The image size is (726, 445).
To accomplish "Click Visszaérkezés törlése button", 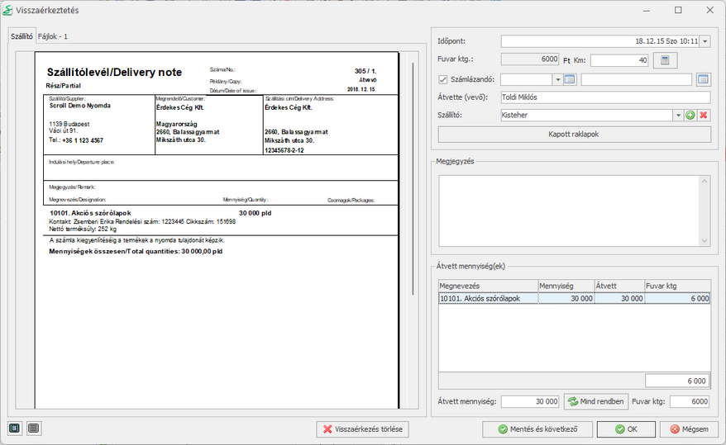I will pos(362,429).
